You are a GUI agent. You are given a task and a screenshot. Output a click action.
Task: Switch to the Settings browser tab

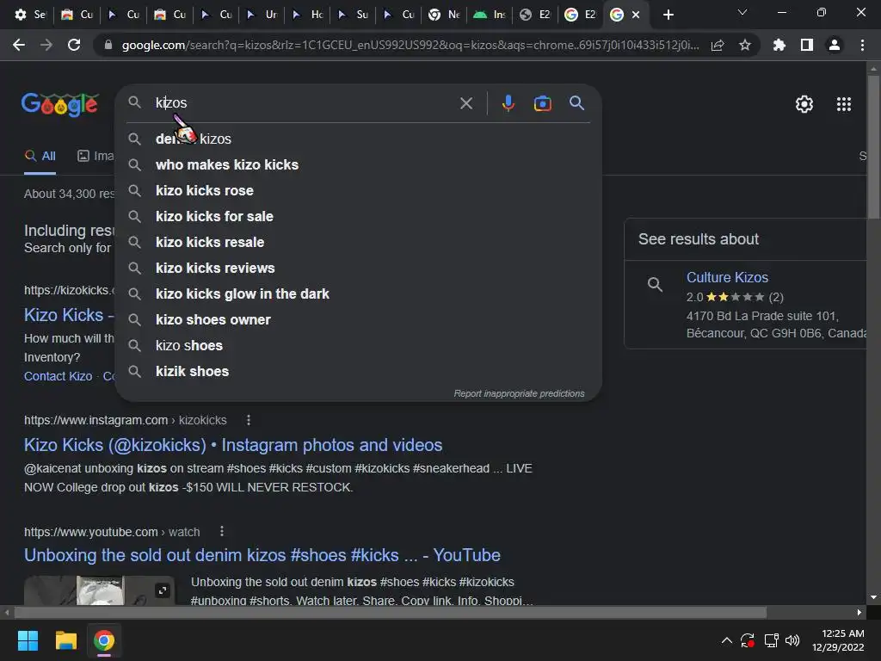[30, 15]
